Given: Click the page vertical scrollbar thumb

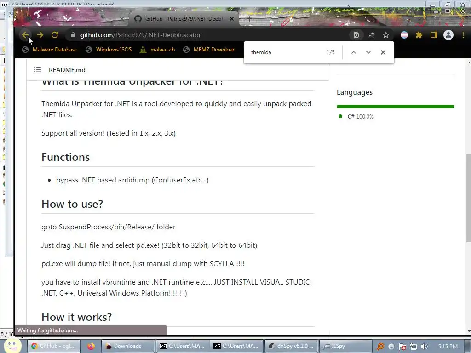Looking at the screenshot, I should tap(468, 198).
